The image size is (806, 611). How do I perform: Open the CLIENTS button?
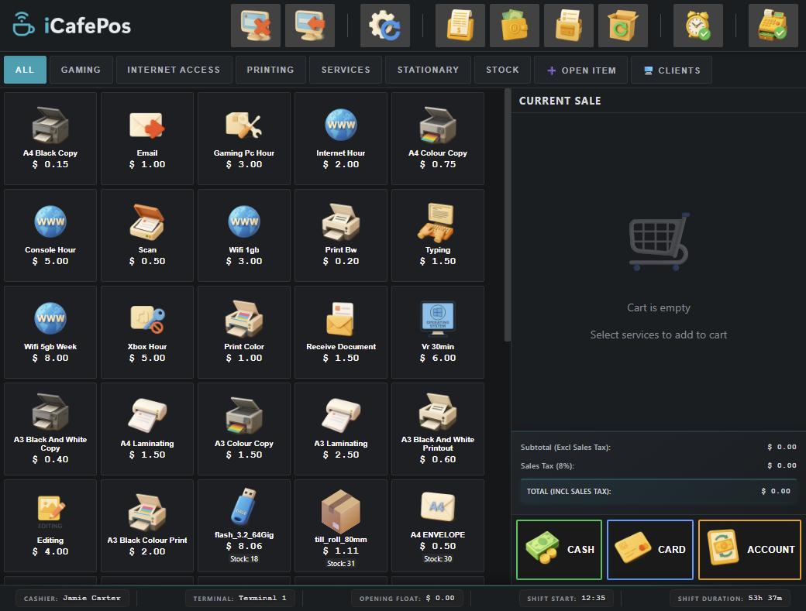click(x=671, y=70)
